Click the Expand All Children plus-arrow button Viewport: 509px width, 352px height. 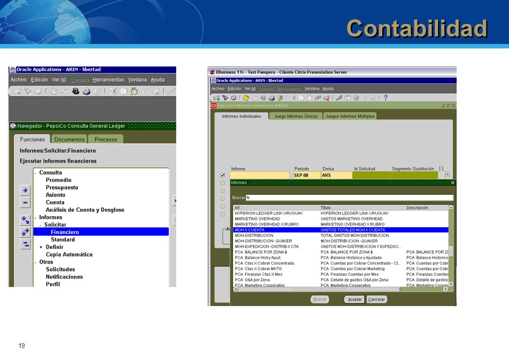coord(25,220)
